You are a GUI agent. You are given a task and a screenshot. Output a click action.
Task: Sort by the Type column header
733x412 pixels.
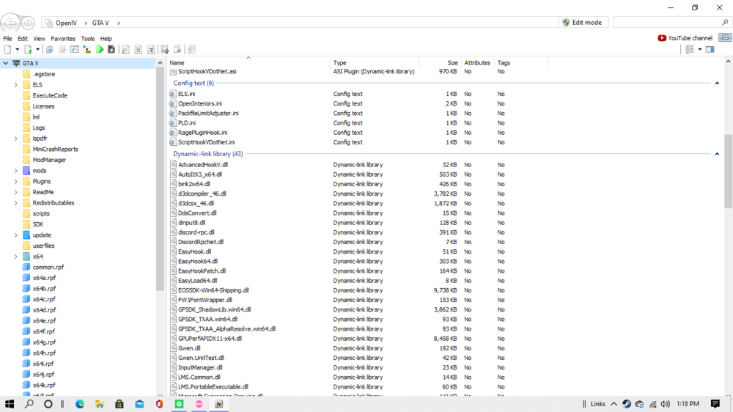point(375,62)
